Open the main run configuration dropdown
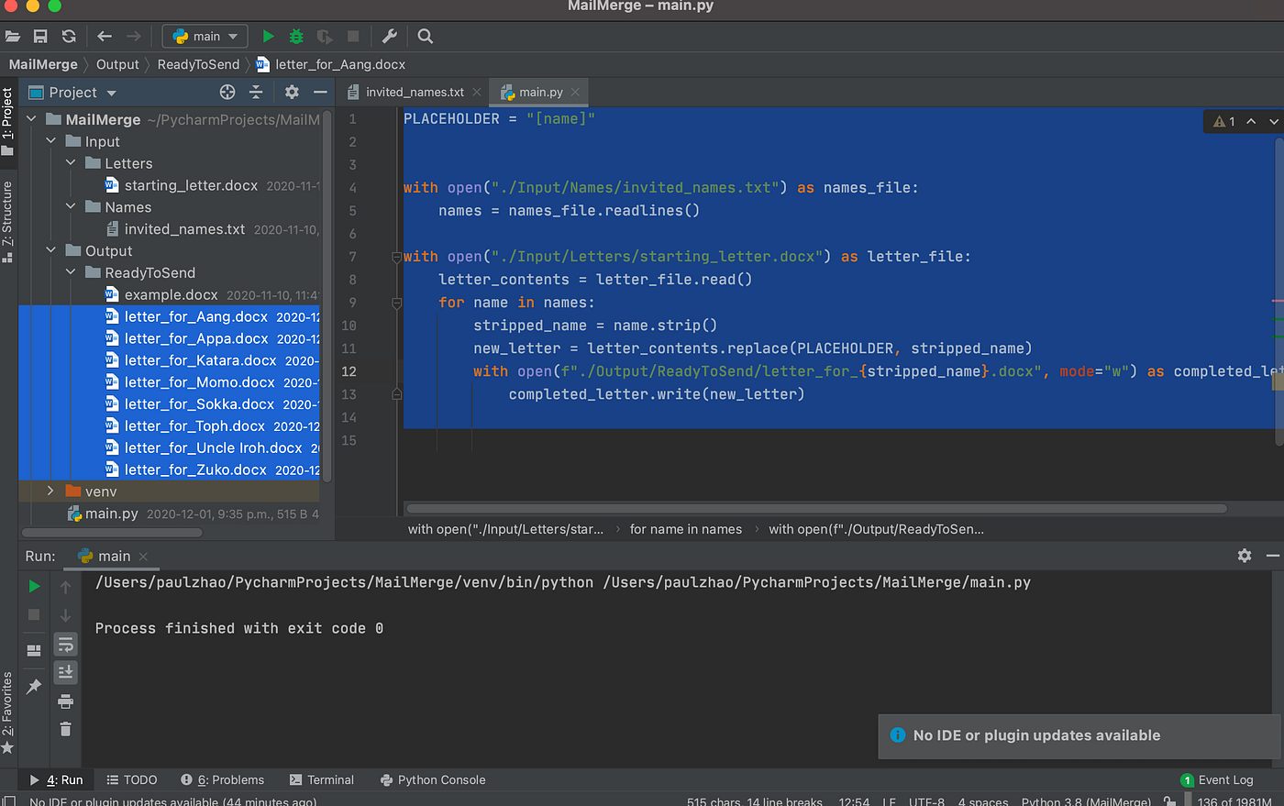The image size is (1284, 806). [204, 36]
